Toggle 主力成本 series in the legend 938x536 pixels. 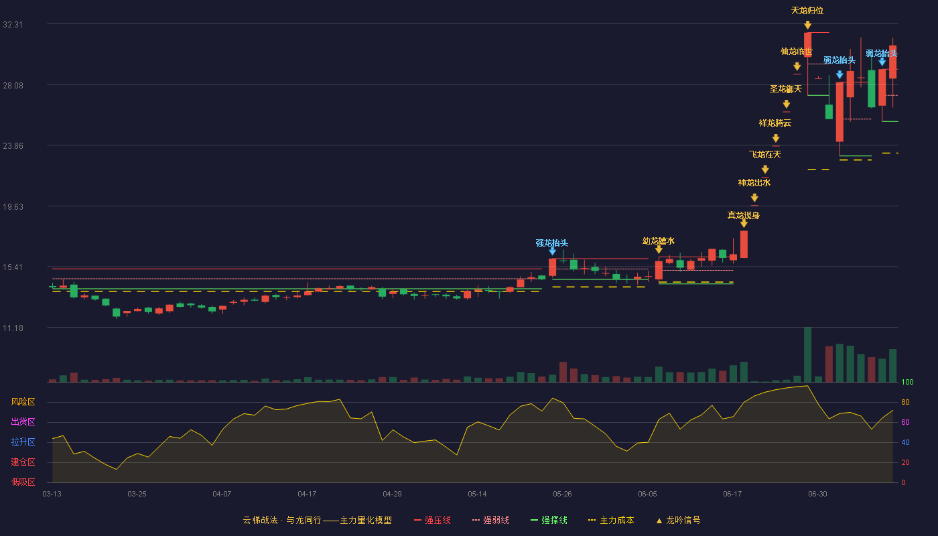[610, 520]
